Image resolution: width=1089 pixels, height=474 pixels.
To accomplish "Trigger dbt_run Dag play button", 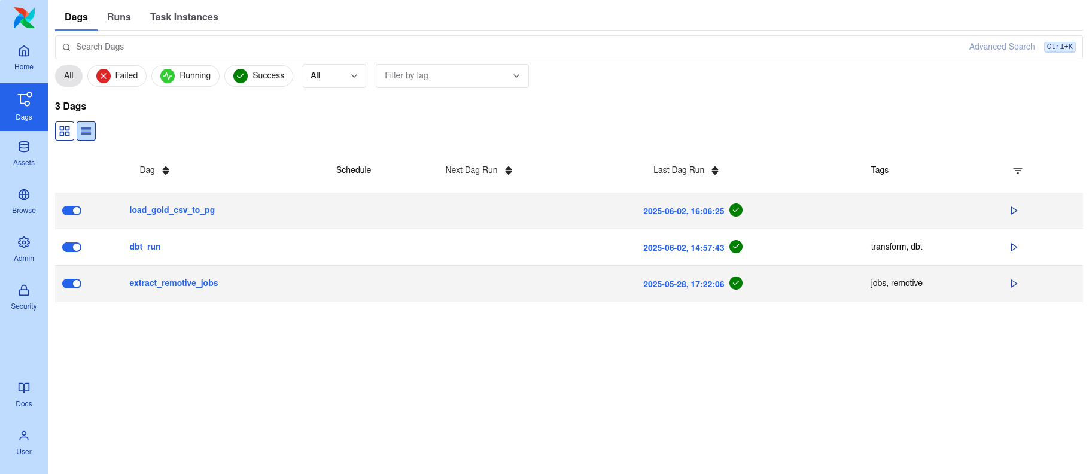I will click(1014, 247).
